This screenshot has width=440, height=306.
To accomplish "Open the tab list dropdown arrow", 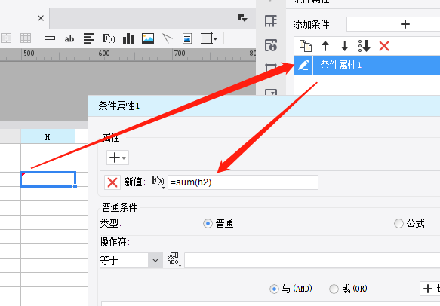I will pyautogui.click(x=242, y=18).
